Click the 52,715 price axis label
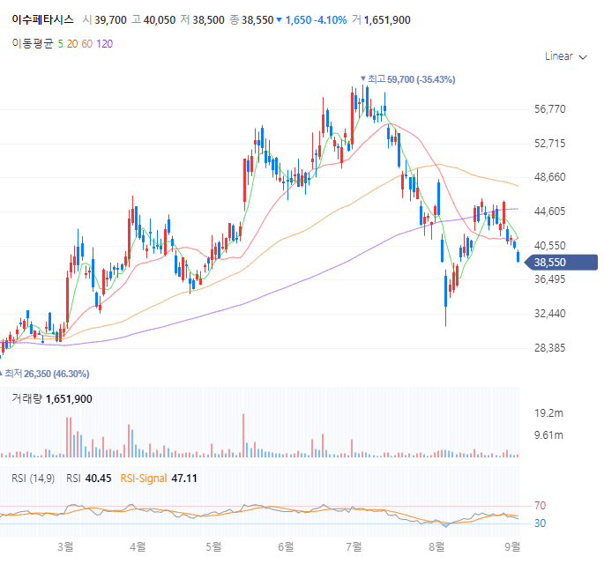Viewport: 604px width, 564px height. pos(549,144)
